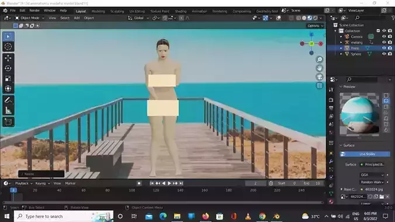The width and height of the screenshot is (395, 222).
Task: Open the Render menu
Action: (x=34, y=11)
